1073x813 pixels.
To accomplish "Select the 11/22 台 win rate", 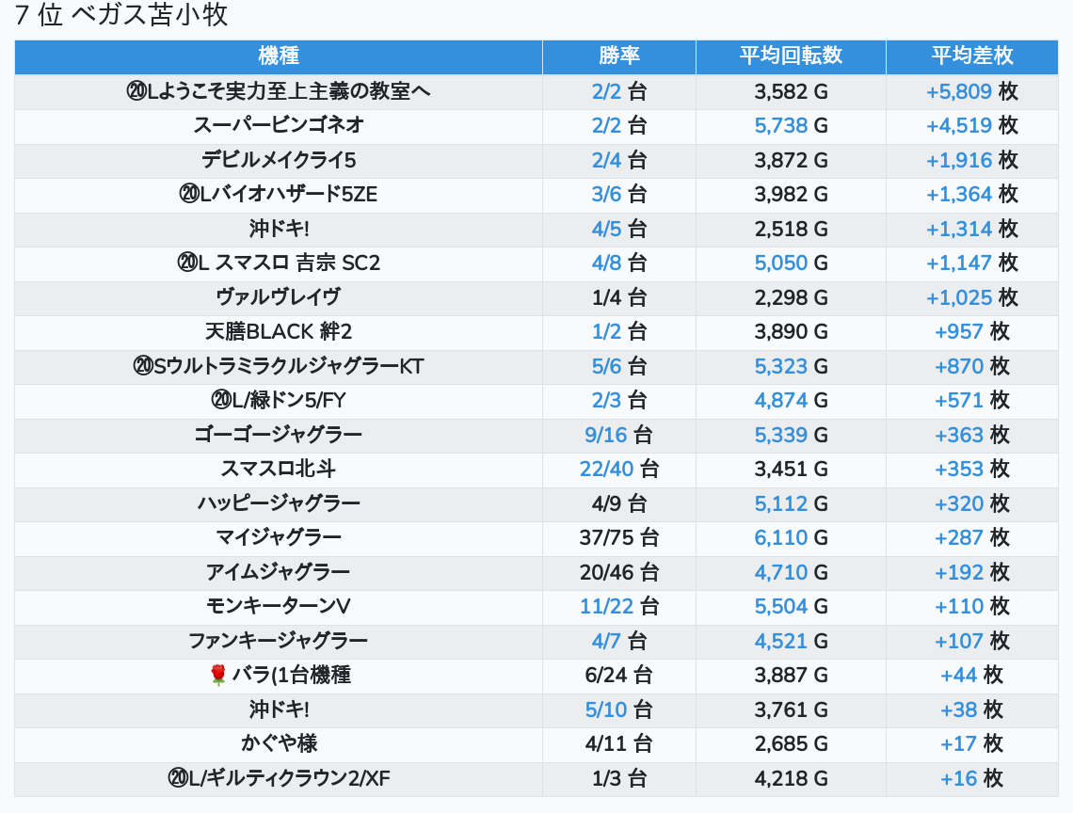I will pos(619,606).
